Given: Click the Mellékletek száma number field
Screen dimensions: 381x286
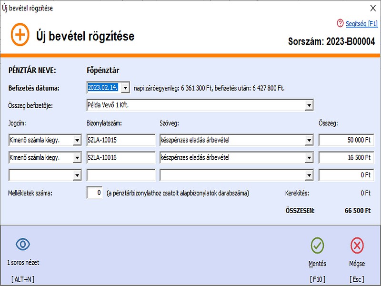Looking at the screenshot, I should click(x=94, y=193).
